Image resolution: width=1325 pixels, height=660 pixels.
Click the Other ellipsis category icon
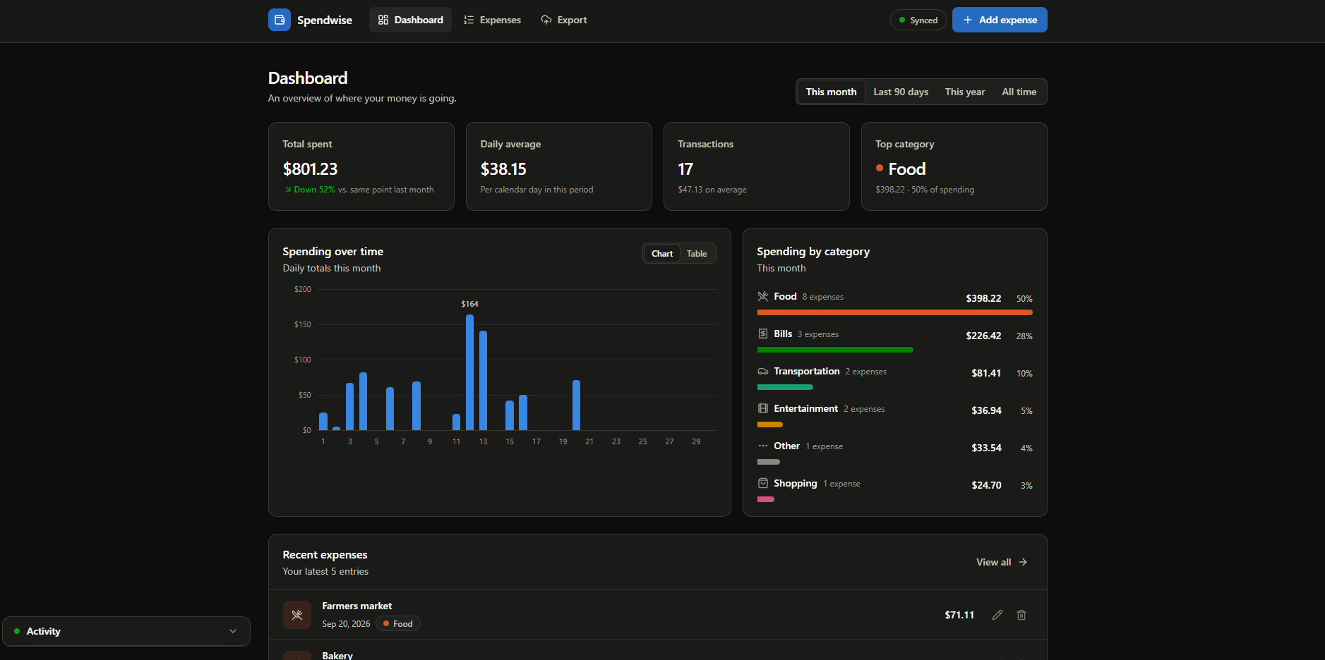point(763,446)
